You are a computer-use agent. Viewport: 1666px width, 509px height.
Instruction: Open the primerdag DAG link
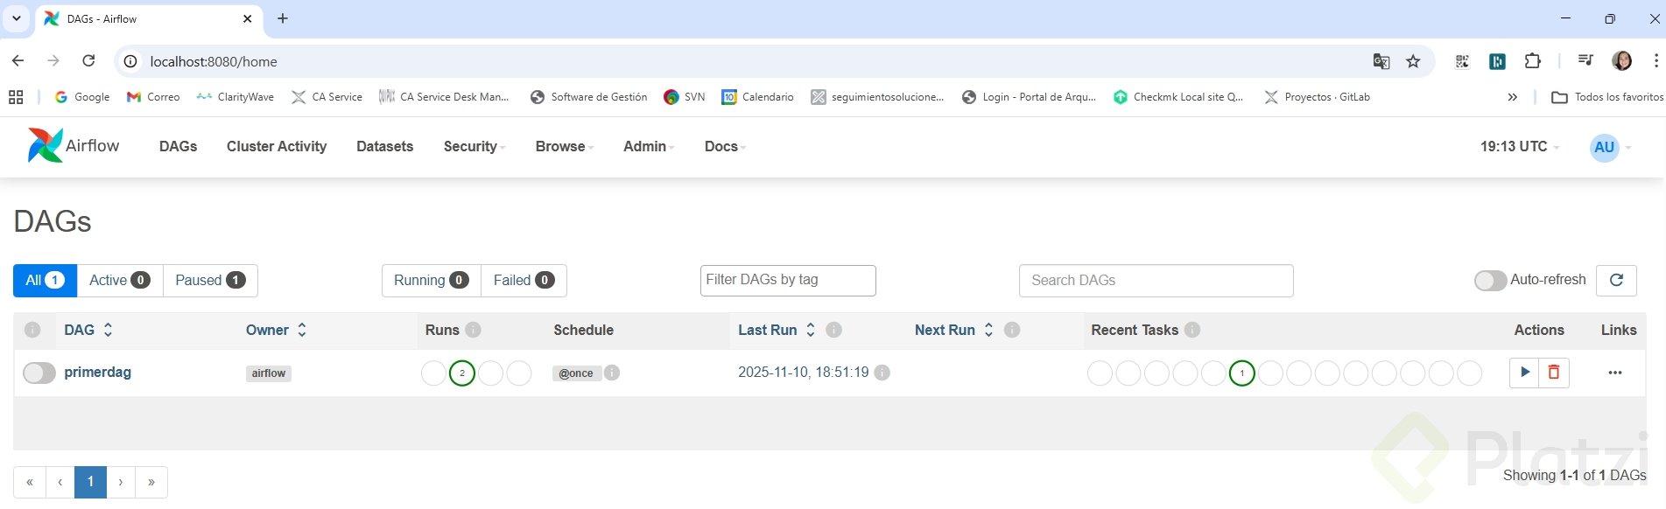98,373
